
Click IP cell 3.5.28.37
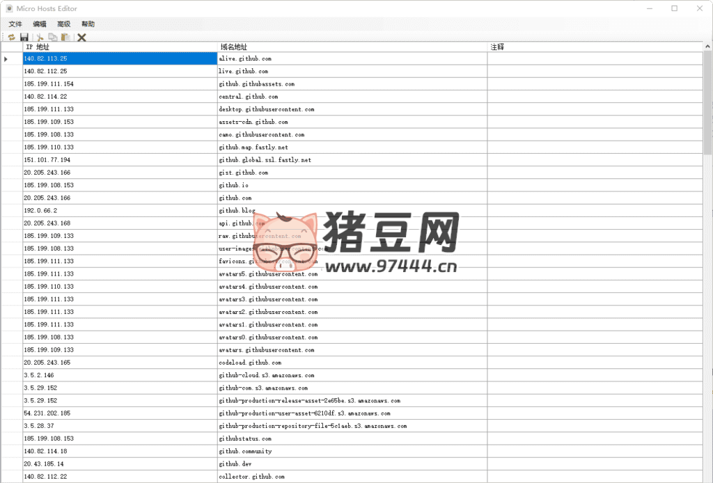click(120, 426)
